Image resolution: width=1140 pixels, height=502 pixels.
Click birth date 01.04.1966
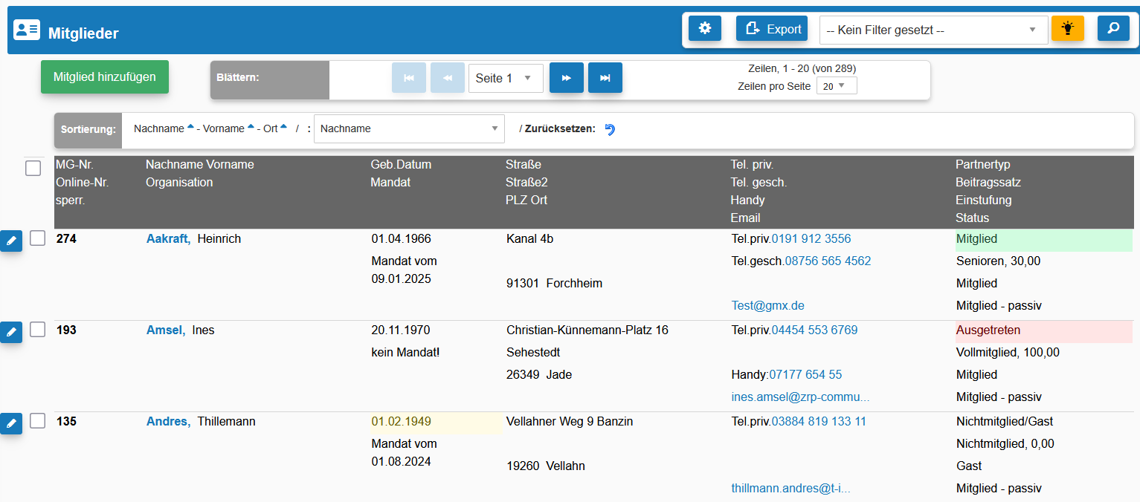[x=401, y=238]
